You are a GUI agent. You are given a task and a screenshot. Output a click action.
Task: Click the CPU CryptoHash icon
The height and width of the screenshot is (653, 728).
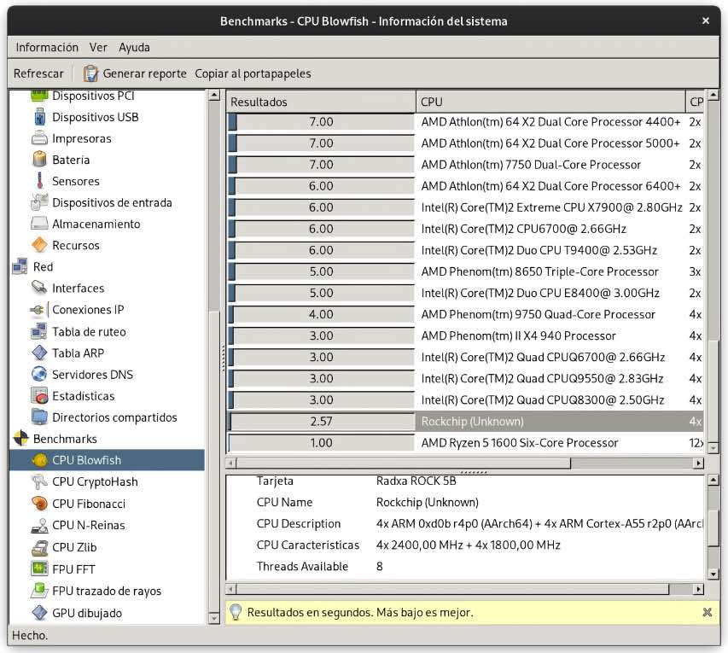click(39, 481)
